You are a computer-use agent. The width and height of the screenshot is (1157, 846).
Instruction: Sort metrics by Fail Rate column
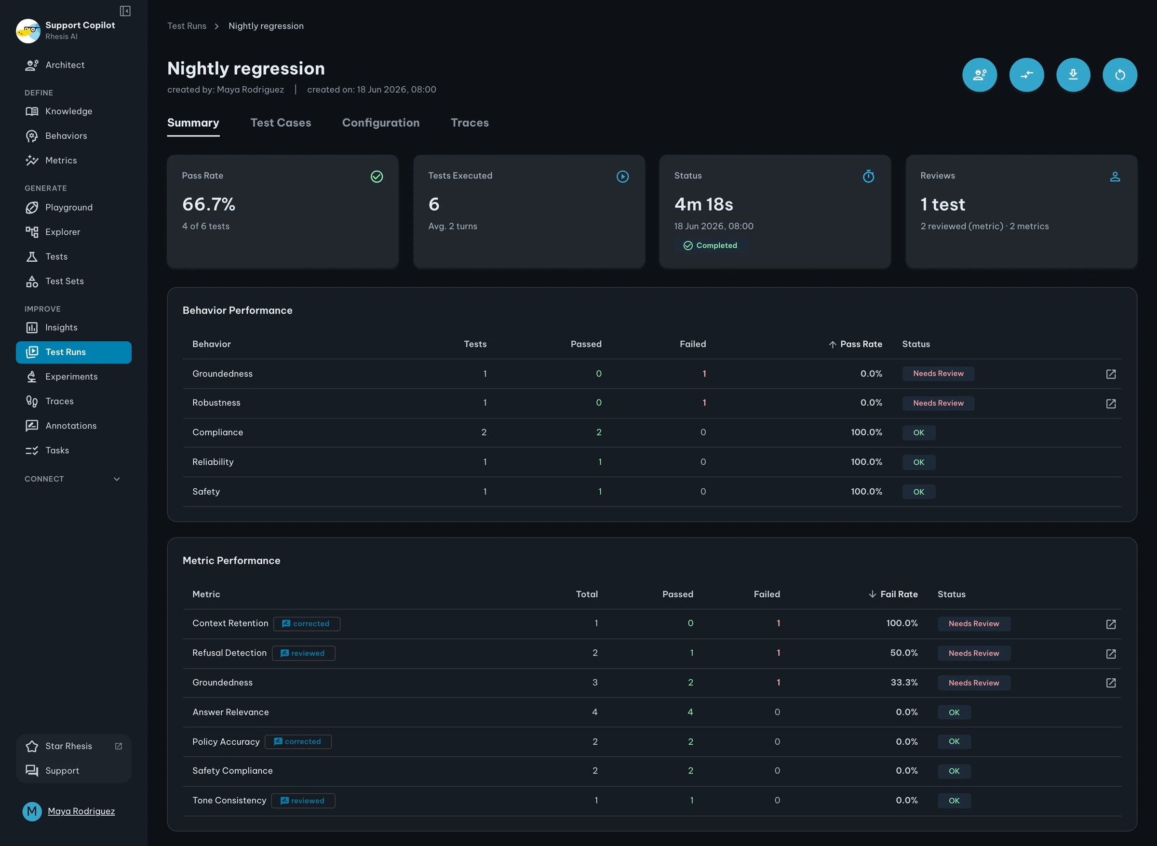click(x=893, y=594)
